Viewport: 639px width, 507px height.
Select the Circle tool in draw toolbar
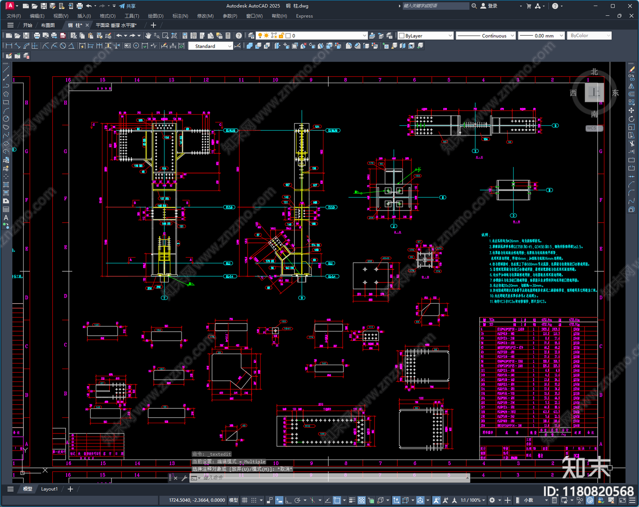click(x=6, y=119)
